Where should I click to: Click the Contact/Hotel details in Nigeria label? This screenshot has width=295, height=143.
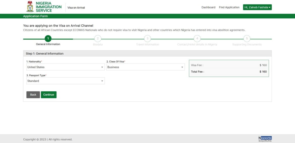[x=197, y=45]
